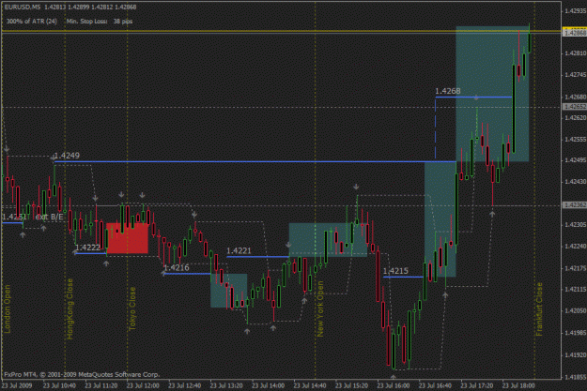Select the New York Open session label
The width and height of the screenshot is (587, 391).
320,308
